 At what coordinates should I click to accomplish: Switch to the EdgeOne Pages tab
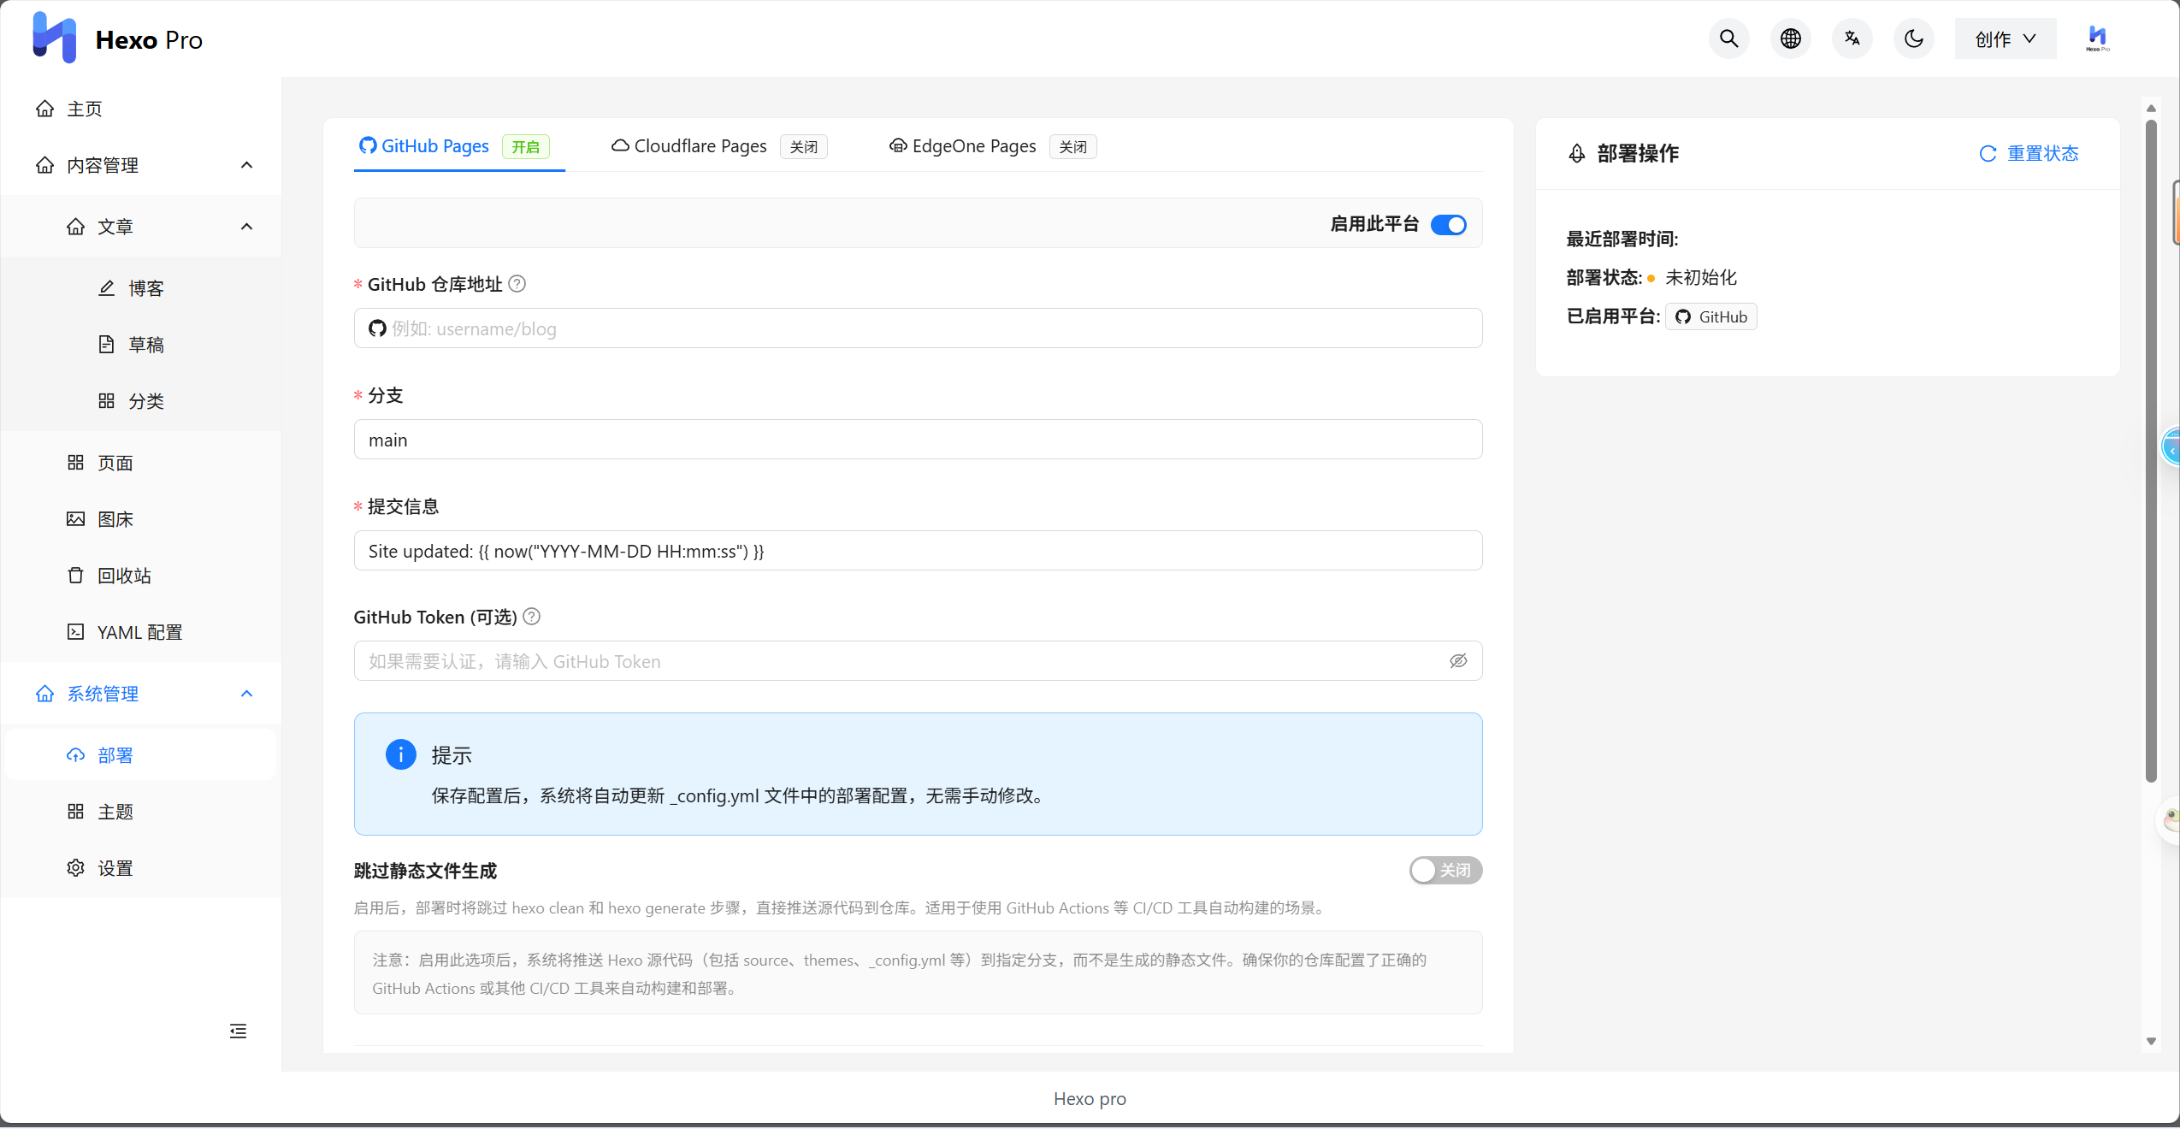point(992,146)
